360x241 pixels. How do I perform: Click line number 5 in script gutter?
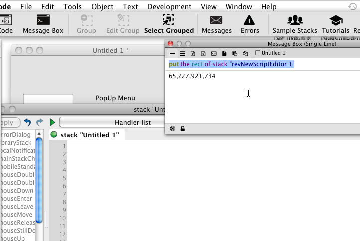click(x=64, y=178)
